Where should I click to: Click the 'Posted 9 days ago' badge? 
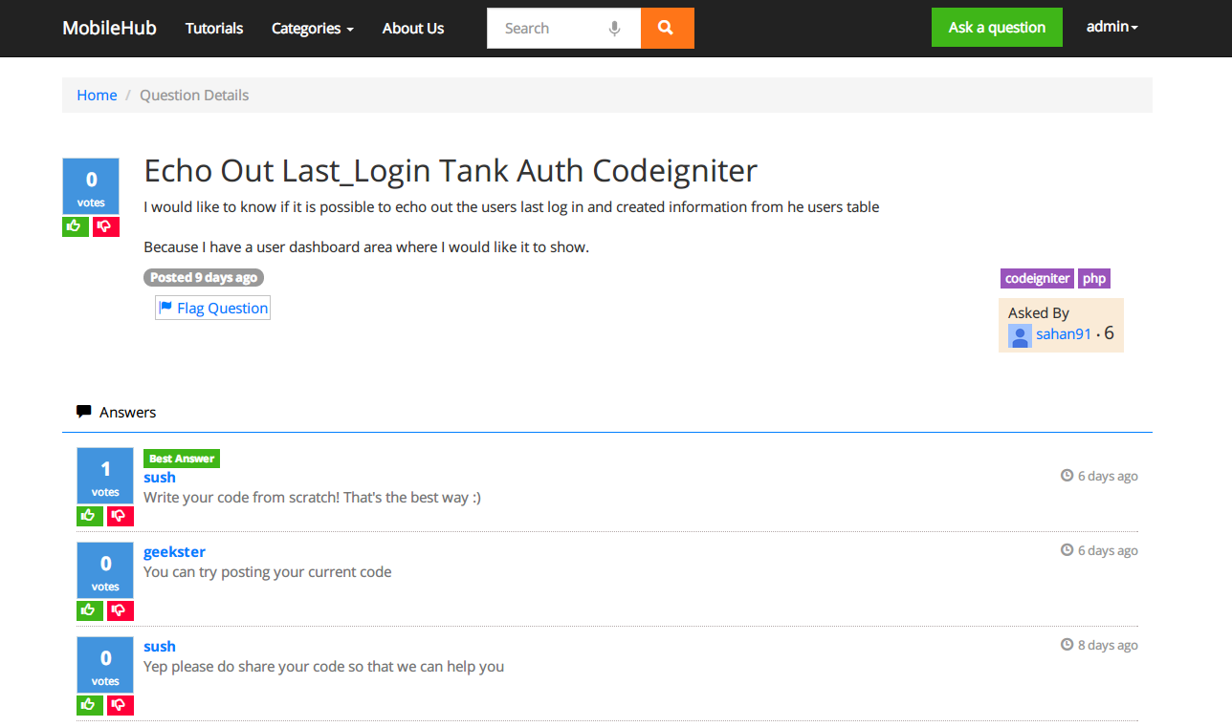pos(204,277)
